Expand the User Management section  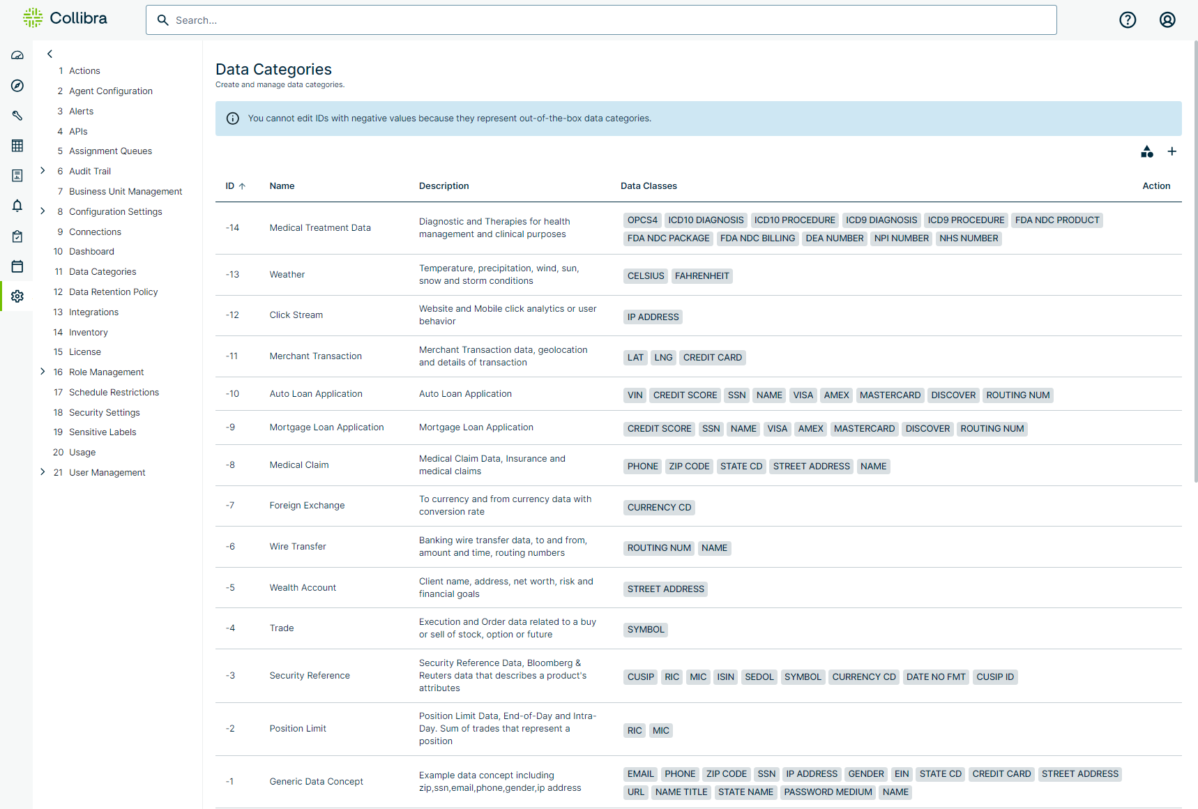pos(43,472)
